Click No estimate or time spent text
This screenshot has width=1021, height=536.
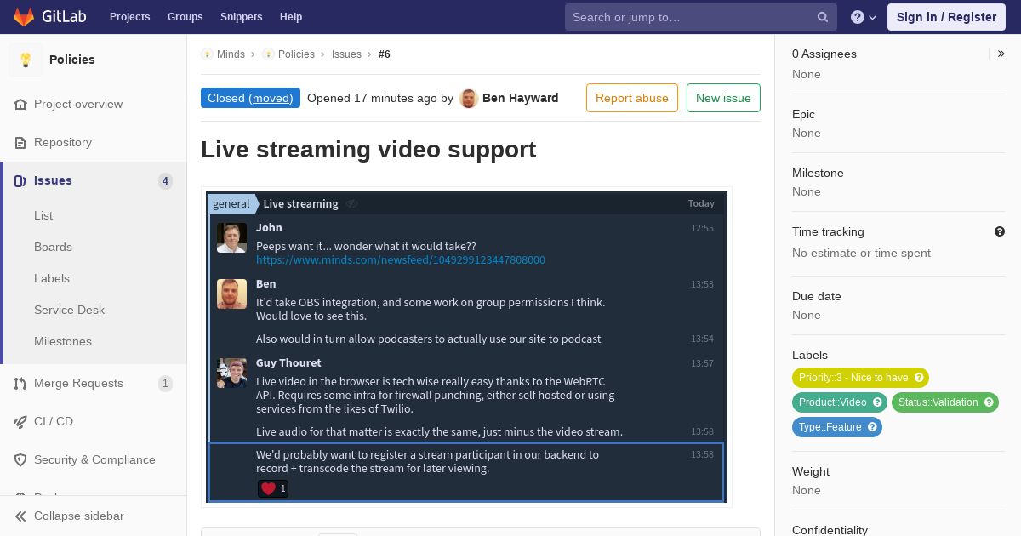click(861, 253)
